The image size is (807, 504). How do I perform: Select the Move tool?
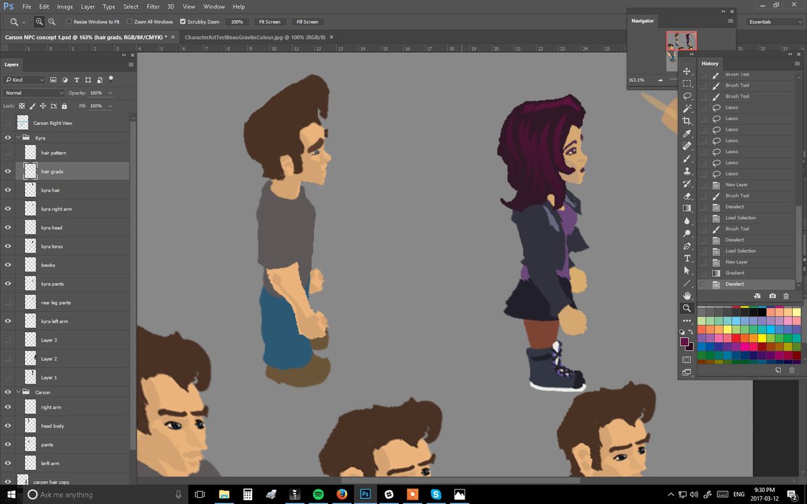click(687, 71)
